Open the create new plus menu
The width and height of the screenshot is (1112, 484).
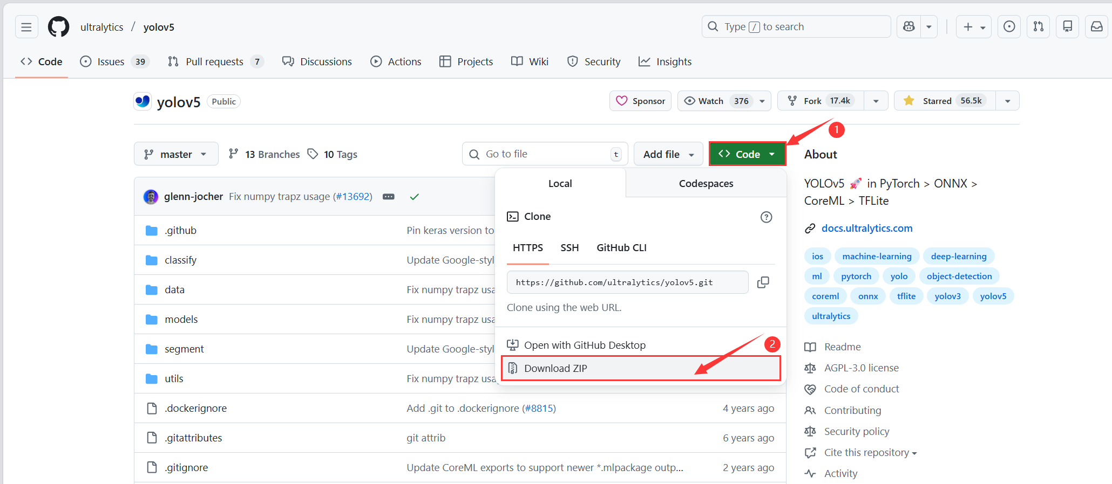(x=974, y=26)
